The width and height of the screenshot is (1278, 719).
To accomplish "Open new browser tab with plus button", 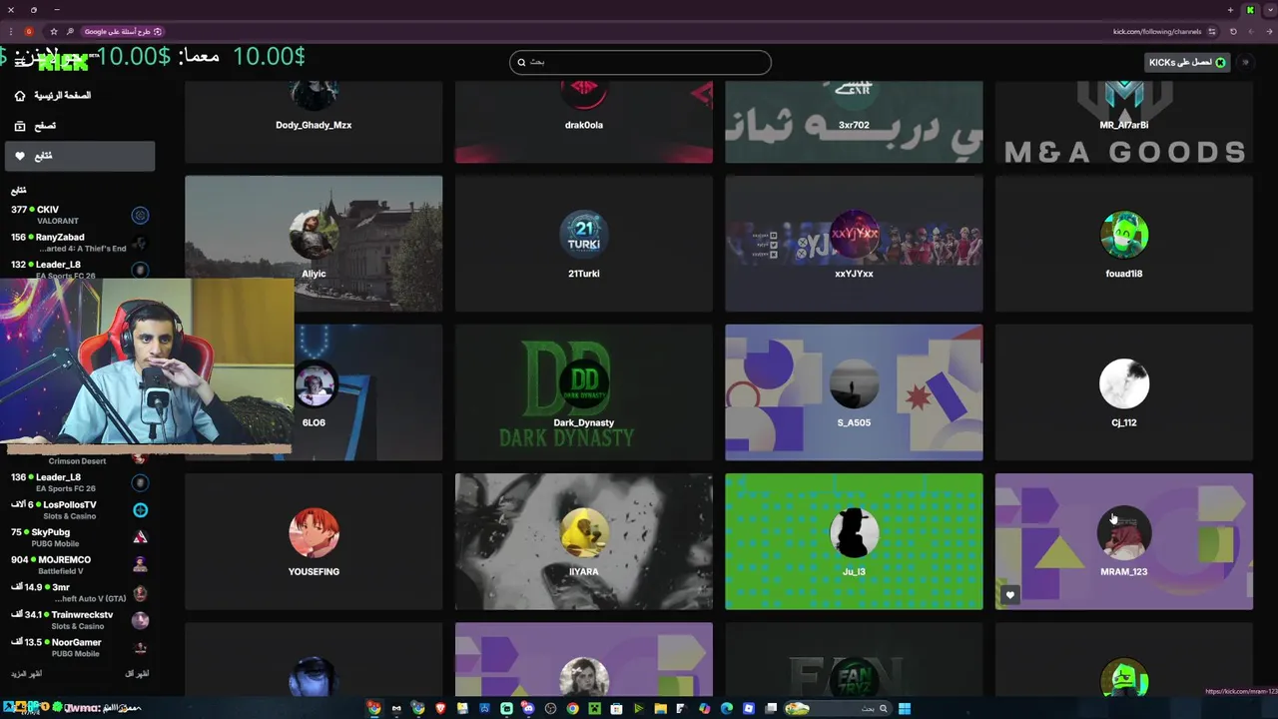I will [1230, 10].
